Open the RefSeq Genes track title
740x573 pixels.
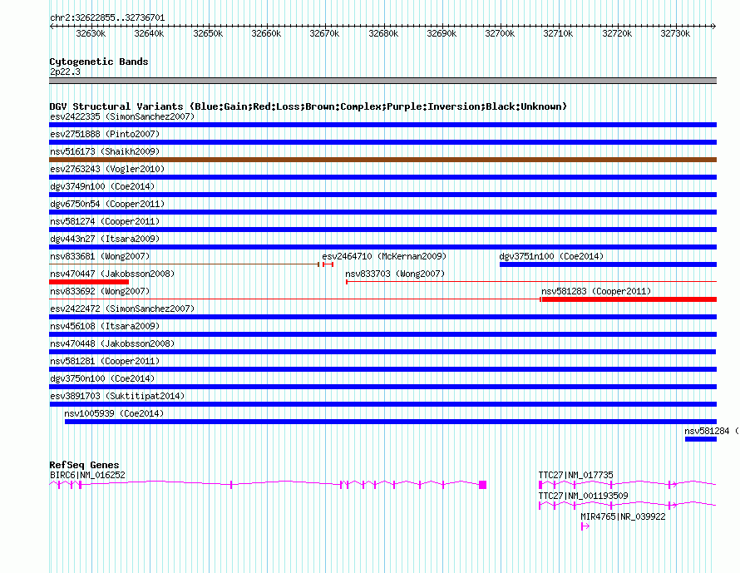(84, 465)
